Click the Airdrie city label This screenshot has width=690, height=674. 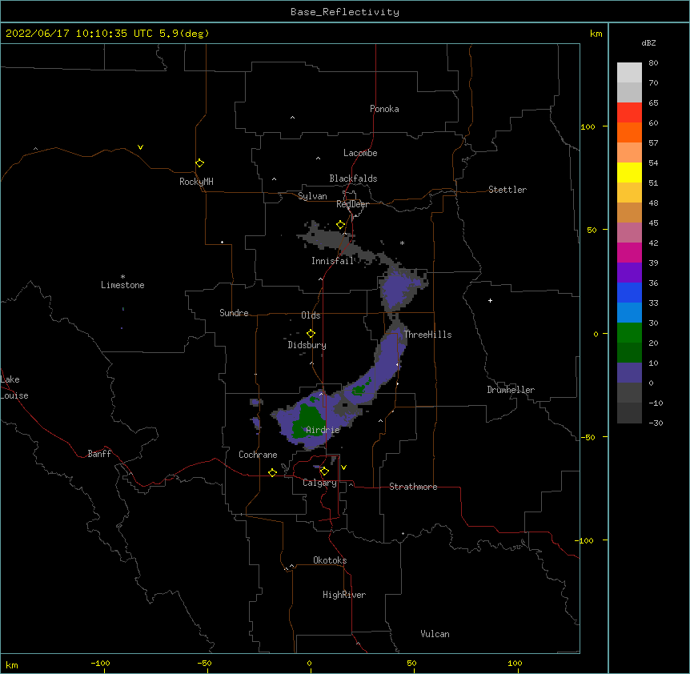[323, 430]
